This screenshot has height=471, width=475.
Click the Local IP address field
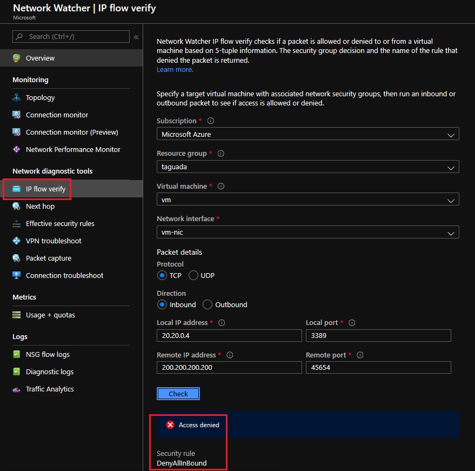click(x=229, y=335)
